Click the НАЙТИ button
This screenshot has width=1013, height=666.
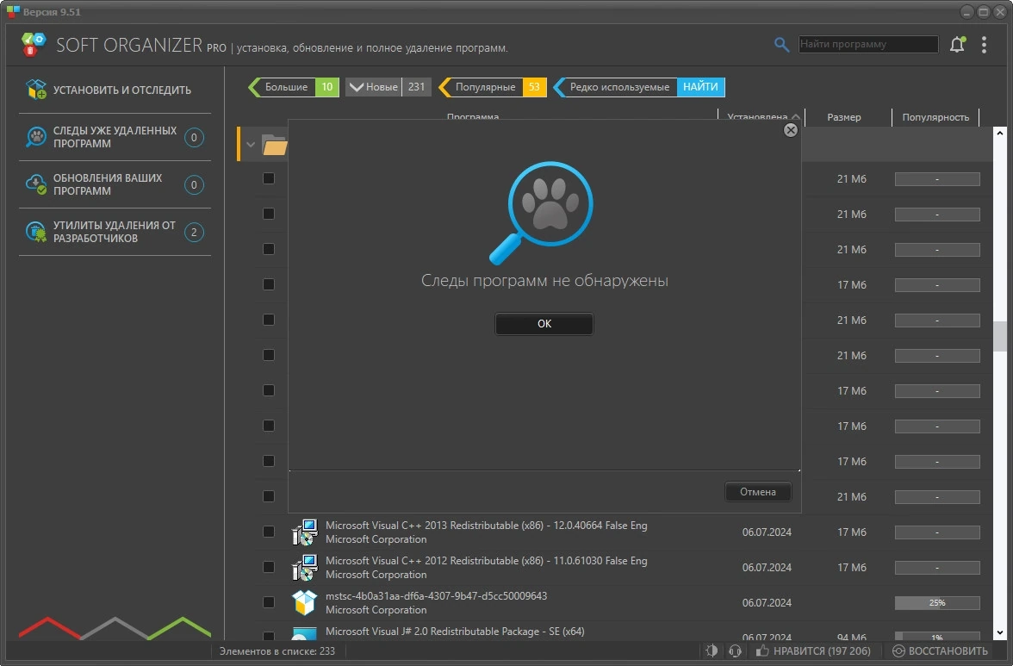pyautogui.click(x=700, y=86)
